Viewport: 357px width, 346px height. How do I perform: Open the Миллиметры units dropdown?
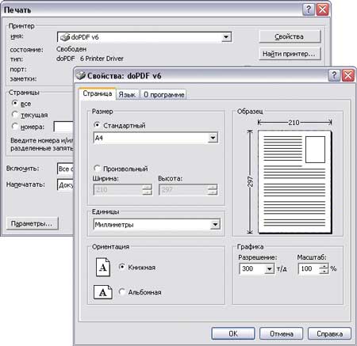click(215, 225)
